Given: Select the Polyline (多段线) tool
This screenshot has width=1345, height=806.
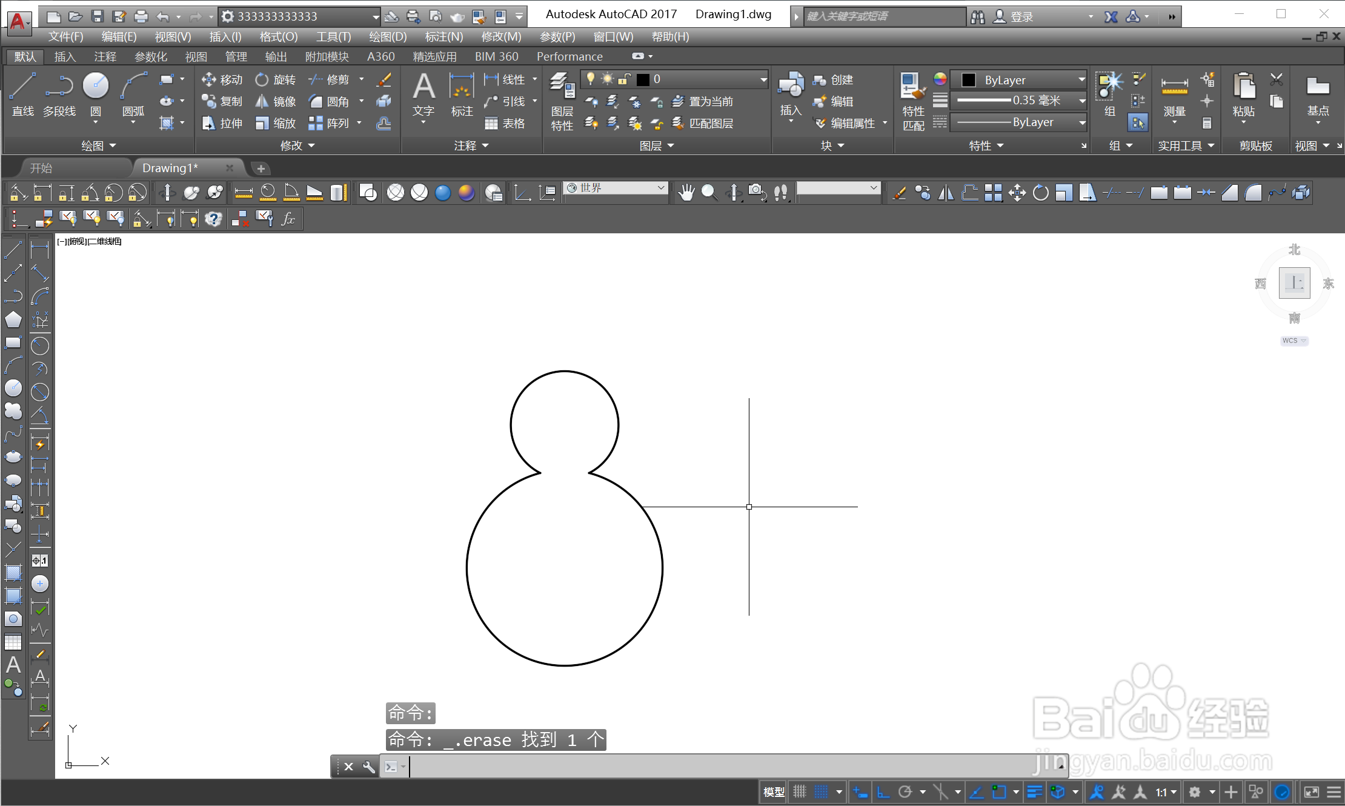Looking at the screenshot, I should [59, 95].
